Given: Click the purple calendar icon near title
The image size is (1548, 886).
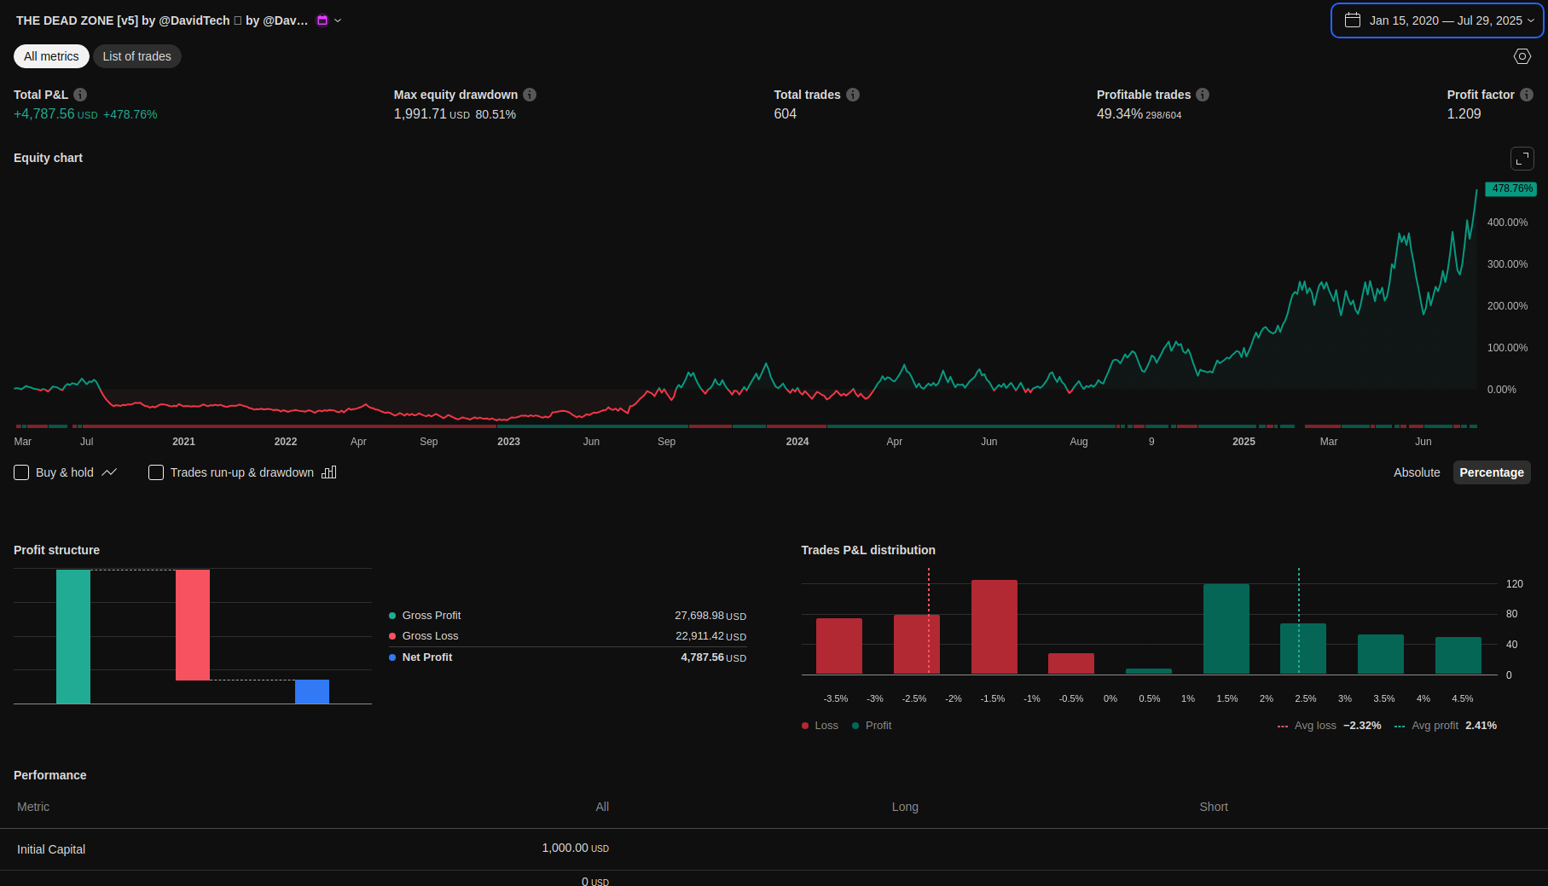Looking at the screenshot, I should pyautogui.click(x=322, y=20).
